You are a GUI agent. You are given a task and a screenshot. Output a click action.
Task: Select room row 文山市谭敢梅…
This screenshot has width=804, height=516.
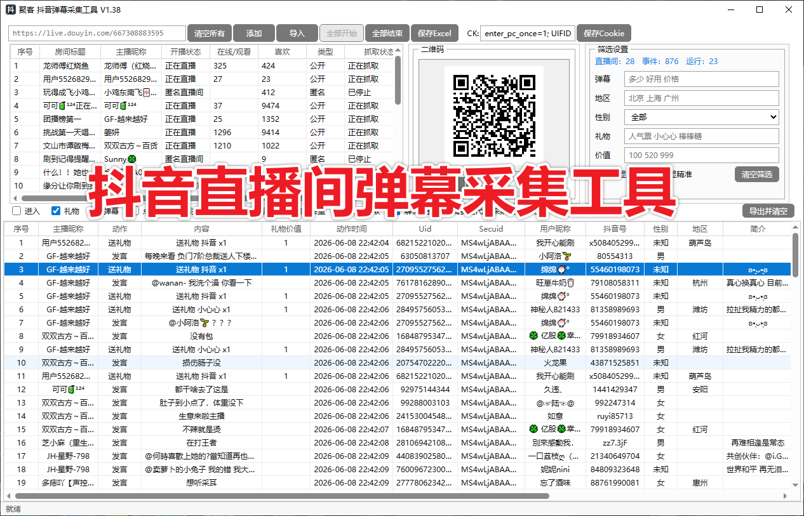click(202, 145)
